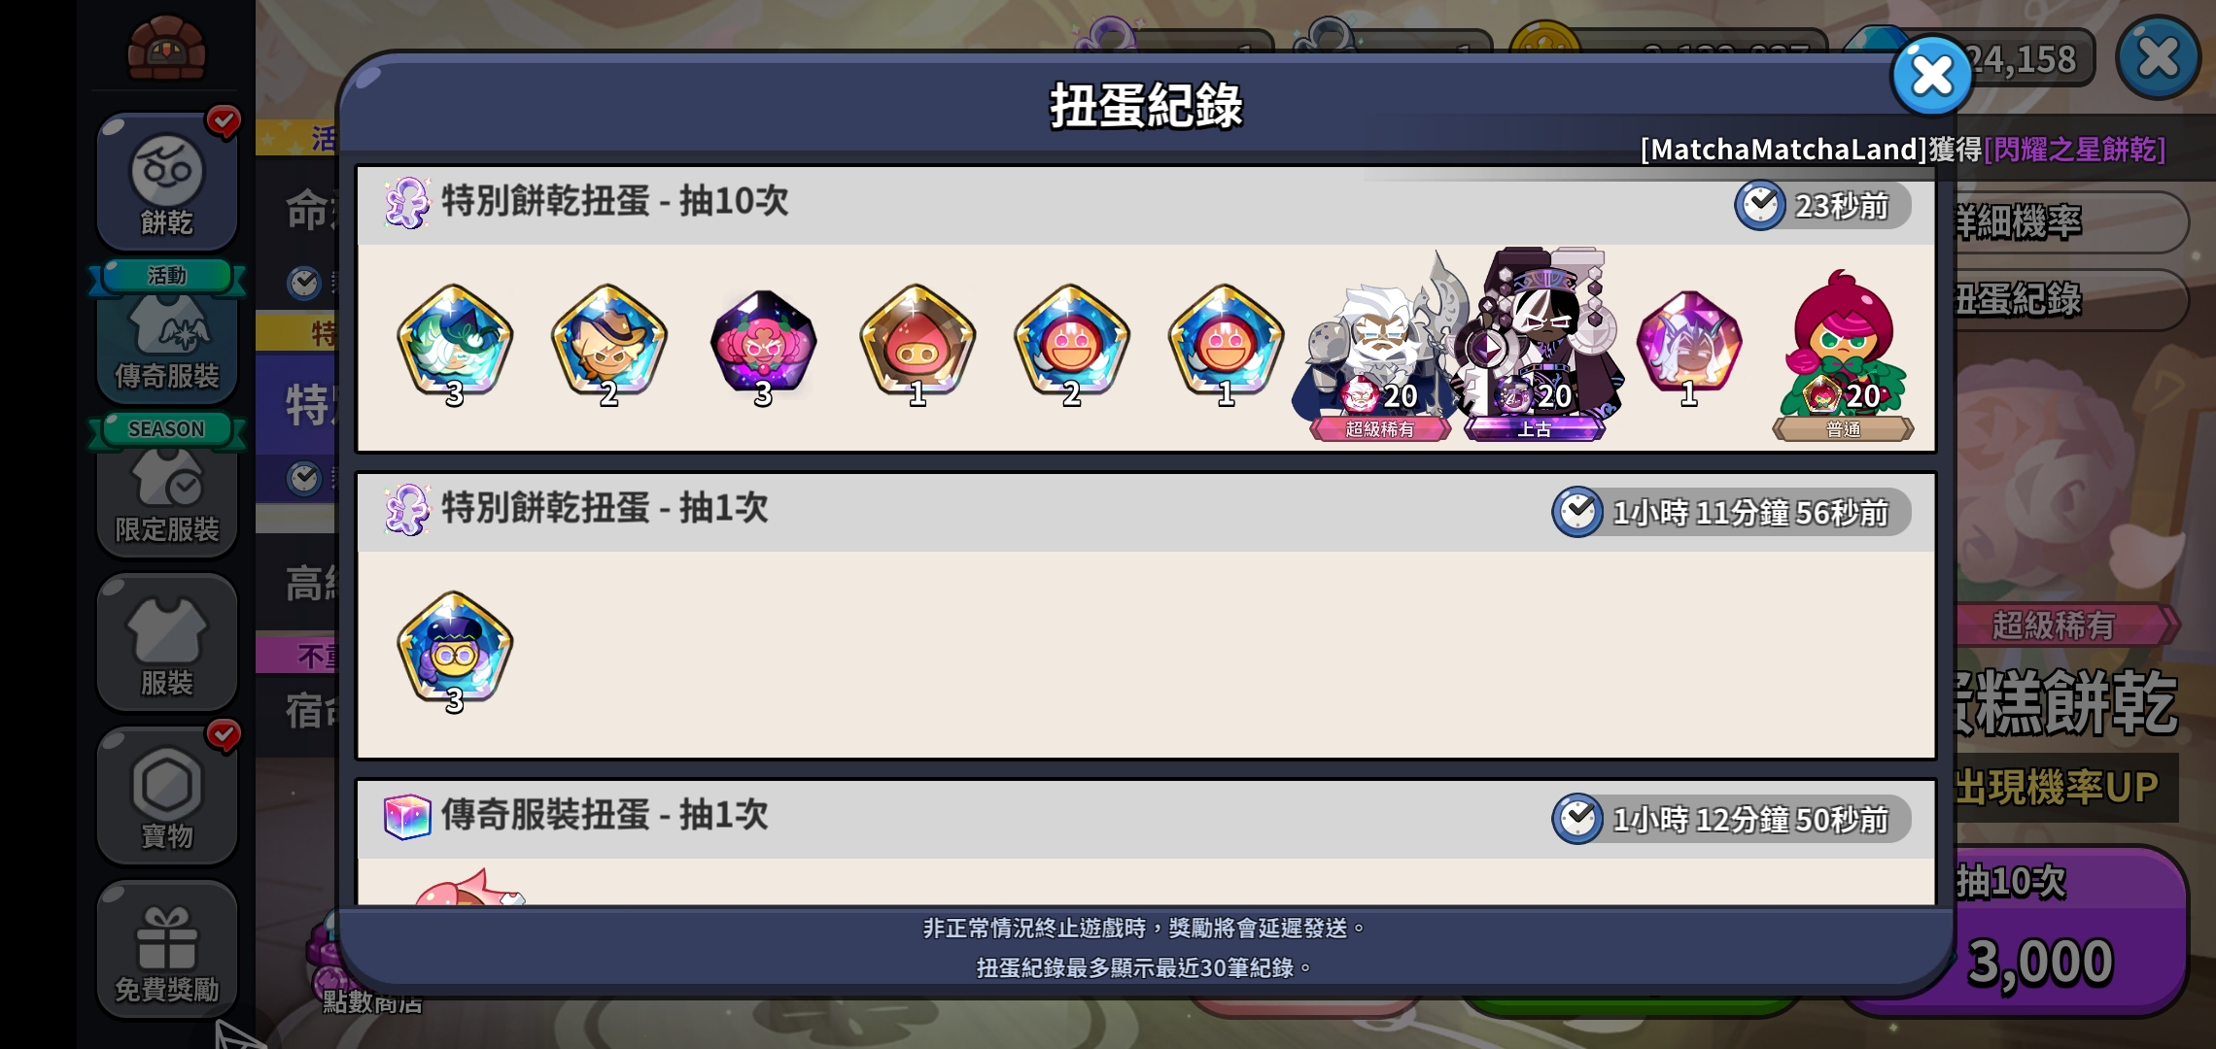Open the 餅乾 cookies sidebar tab
This screenshot has height=1049, width=2216.
pyautogui.click(x=167, y=183)
